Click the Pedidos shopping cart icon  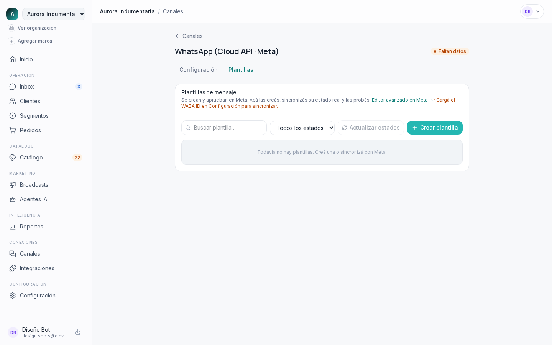click(13, 130)
